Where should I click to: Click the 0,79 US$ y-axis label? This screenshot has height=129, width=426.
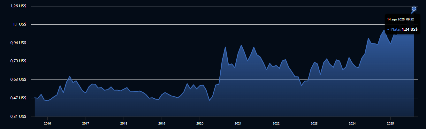pos(18,61)
